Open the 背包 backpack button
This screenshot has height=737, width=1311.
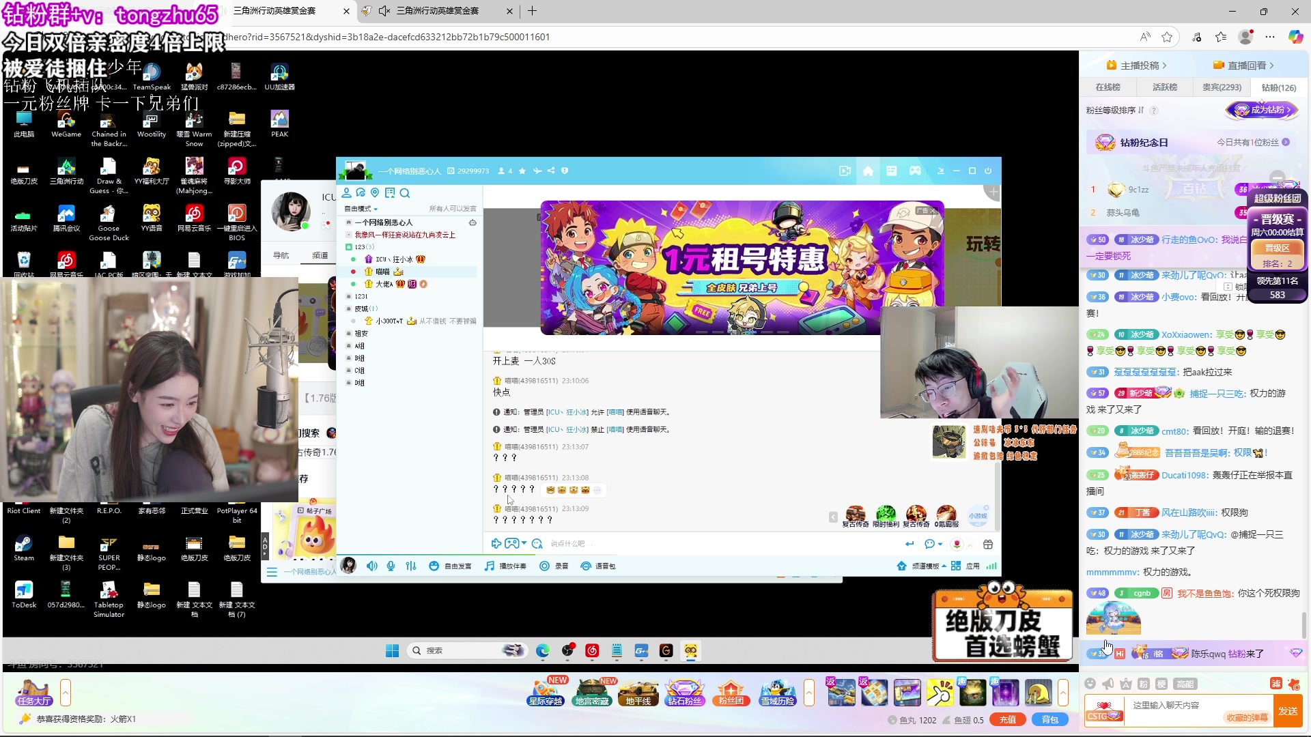[x=1049, y=720]
